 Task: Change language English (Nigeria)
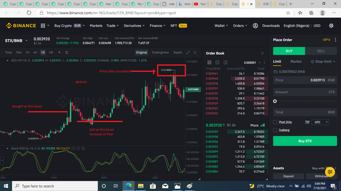coord(296,25)
